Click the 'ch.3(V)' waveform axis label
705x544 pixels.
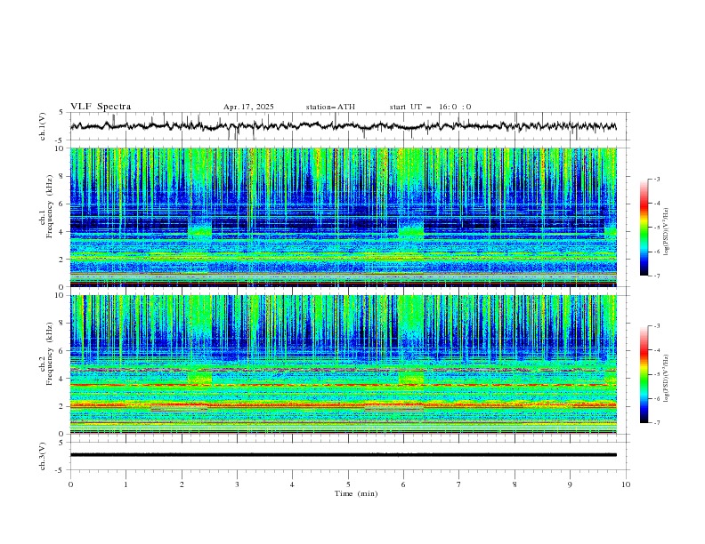(43, 456)
